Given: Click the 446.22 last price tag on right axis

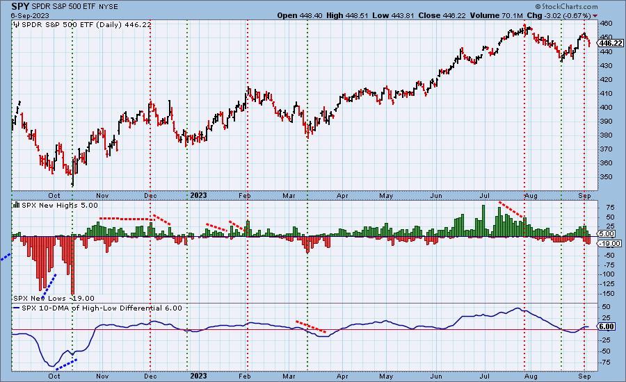Looking at the screenshot, I should coord(611,43).
